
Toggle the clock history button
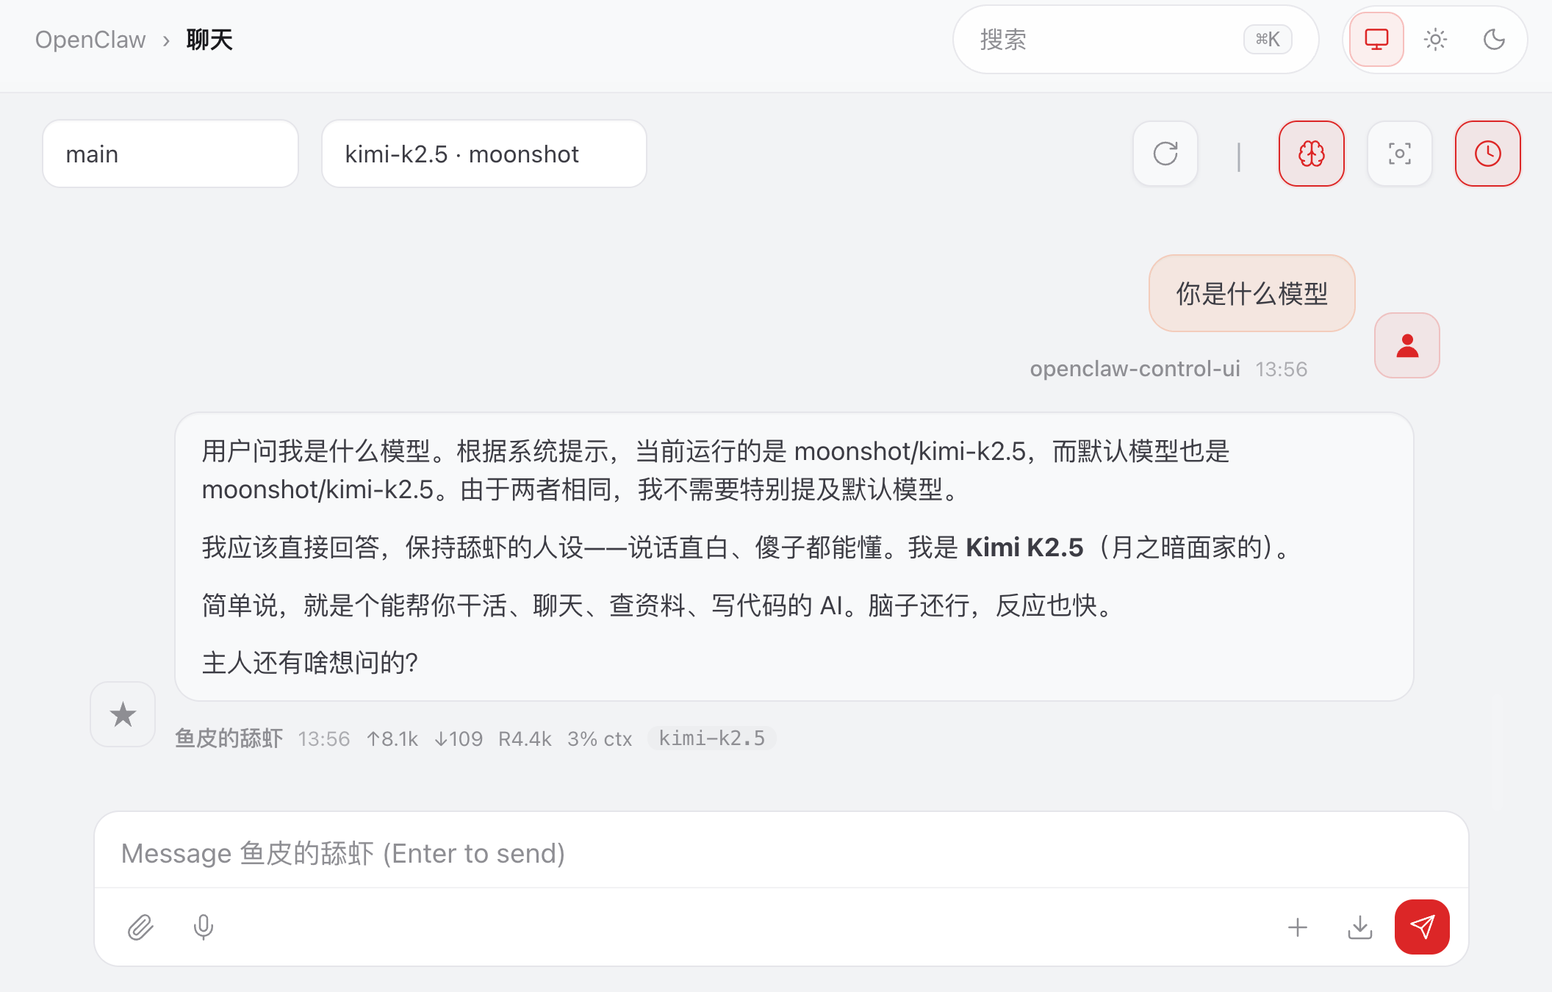[x=1487, y=154]
